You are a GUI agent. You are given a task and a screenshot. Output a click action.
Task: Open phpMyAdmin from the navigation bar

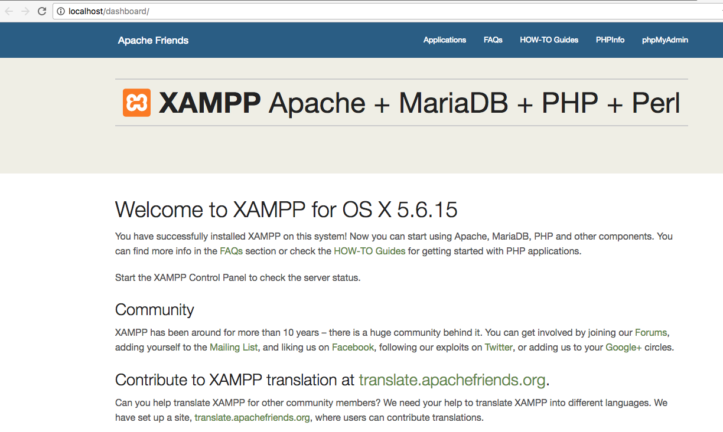(x=665, y=40)
